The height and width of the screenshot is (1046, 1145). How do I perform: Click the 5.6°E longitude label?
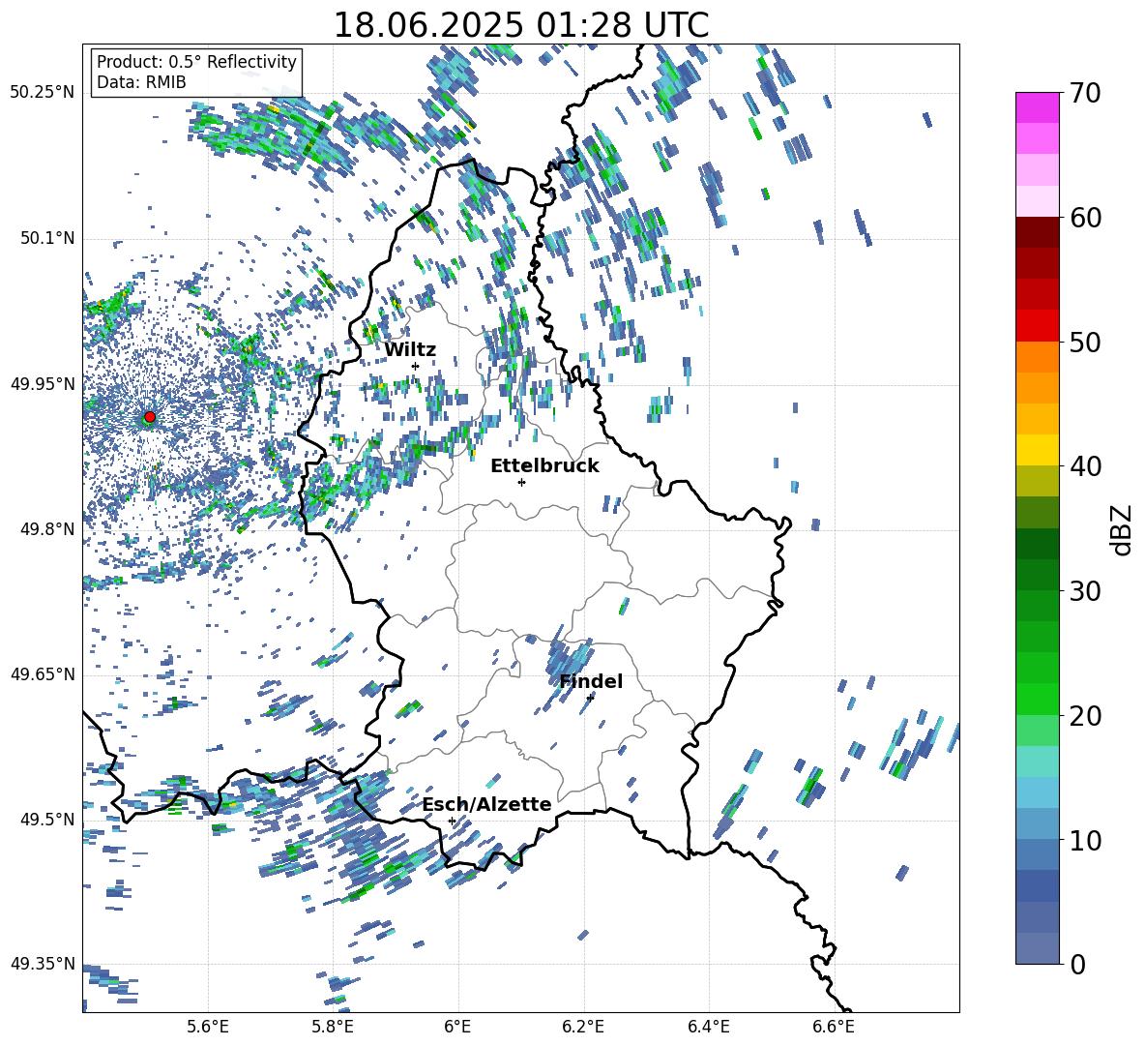click(208, 1027)
